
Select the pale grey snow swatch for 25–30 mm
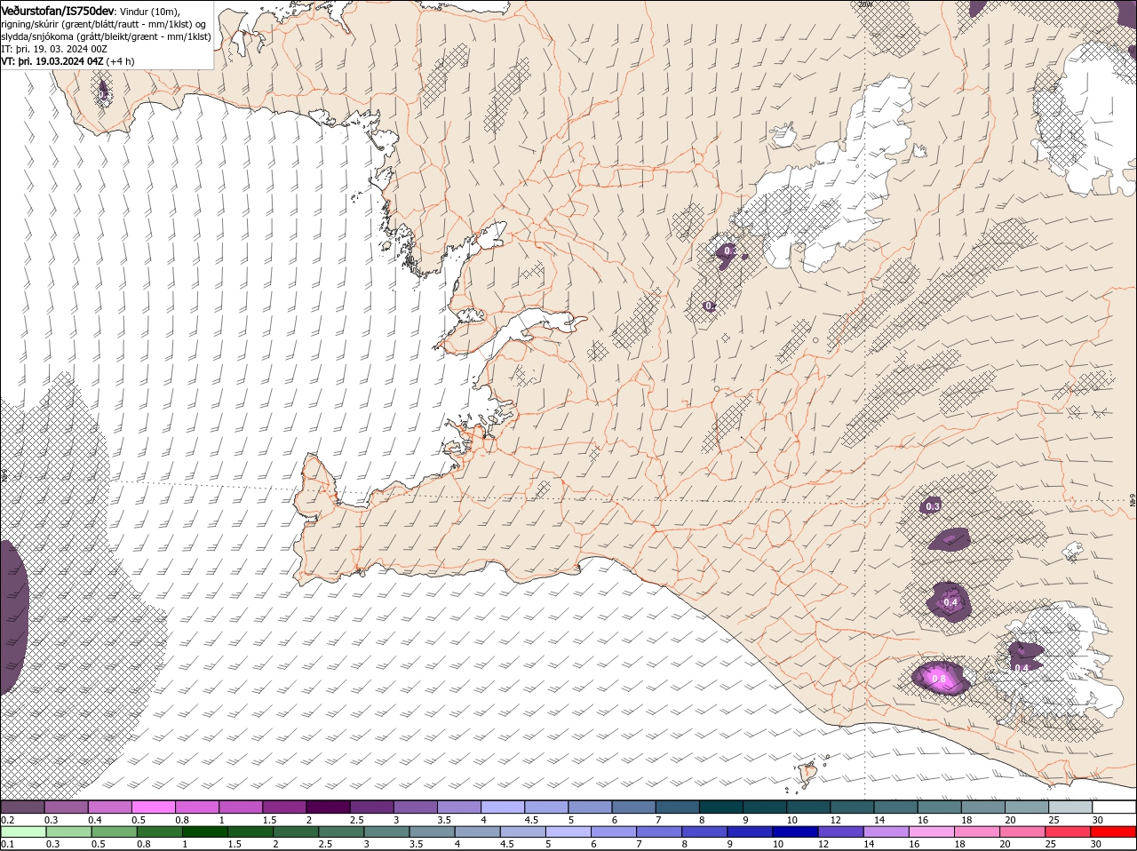1071,807
